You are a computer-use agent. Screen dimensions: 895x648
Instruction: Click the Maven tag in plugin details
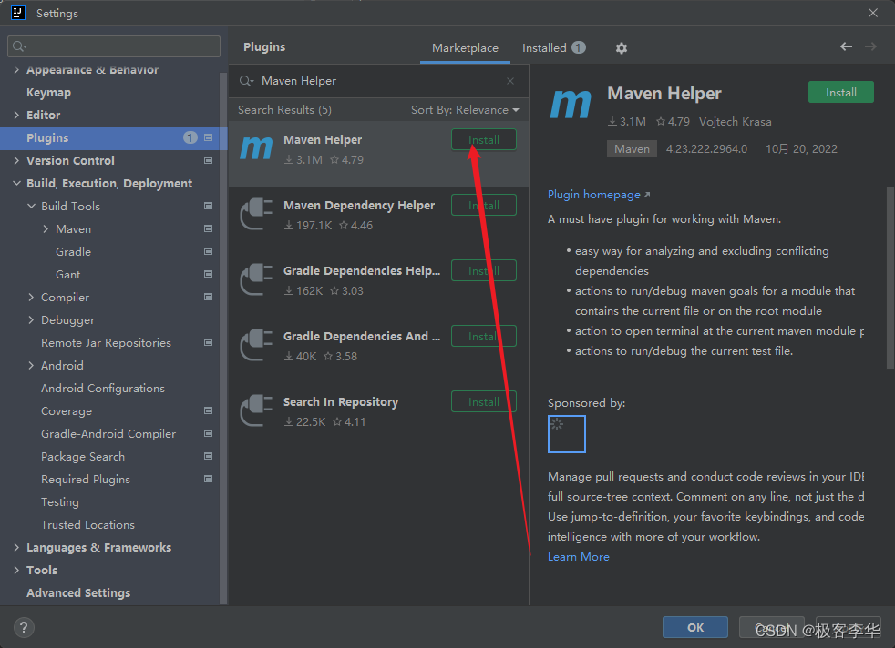click(x=632, y=148)
